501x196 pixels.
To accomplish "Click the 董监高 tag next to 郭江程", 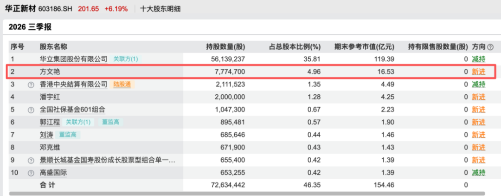I will tap(111, 122).
